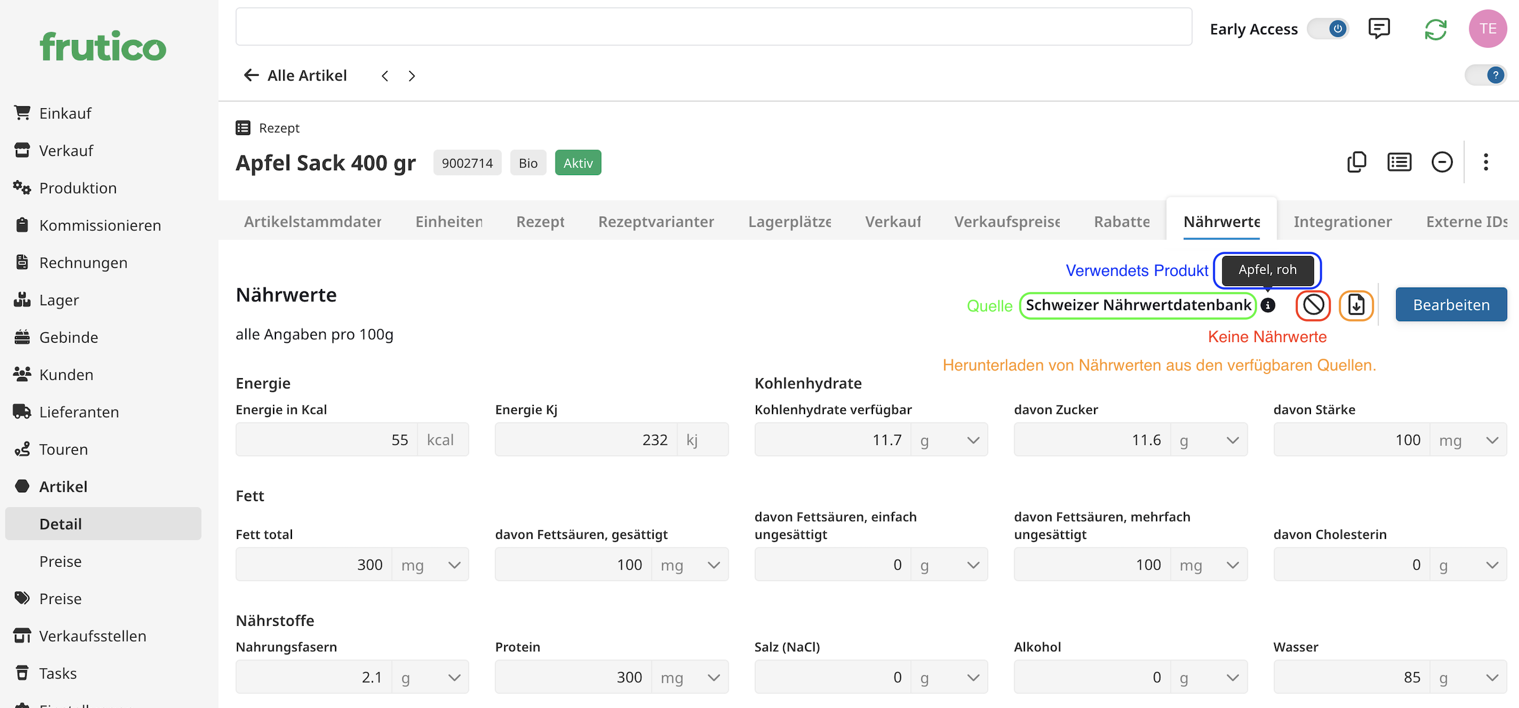Click the top search input field
This screenshot has height=708, width=1519.
point(713,27)
